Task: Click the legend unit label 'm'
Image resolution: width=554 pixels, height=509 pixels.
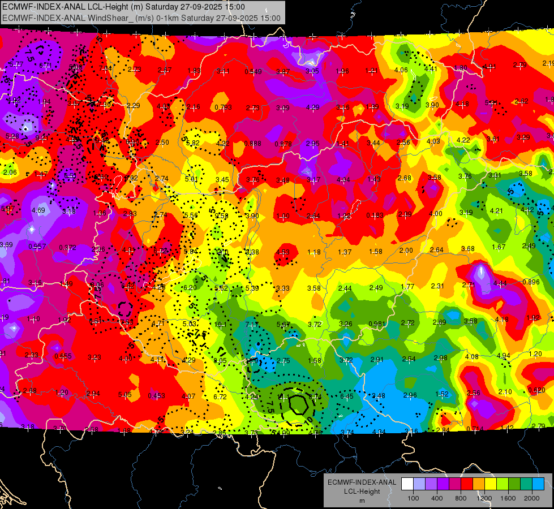Action: 362,501
